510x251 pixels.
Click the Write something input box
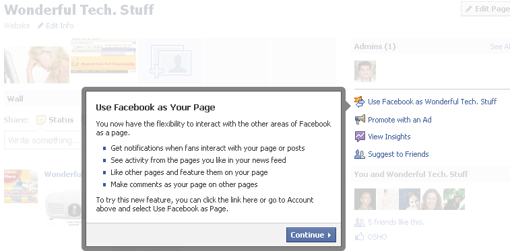click(x=43, y=140)
